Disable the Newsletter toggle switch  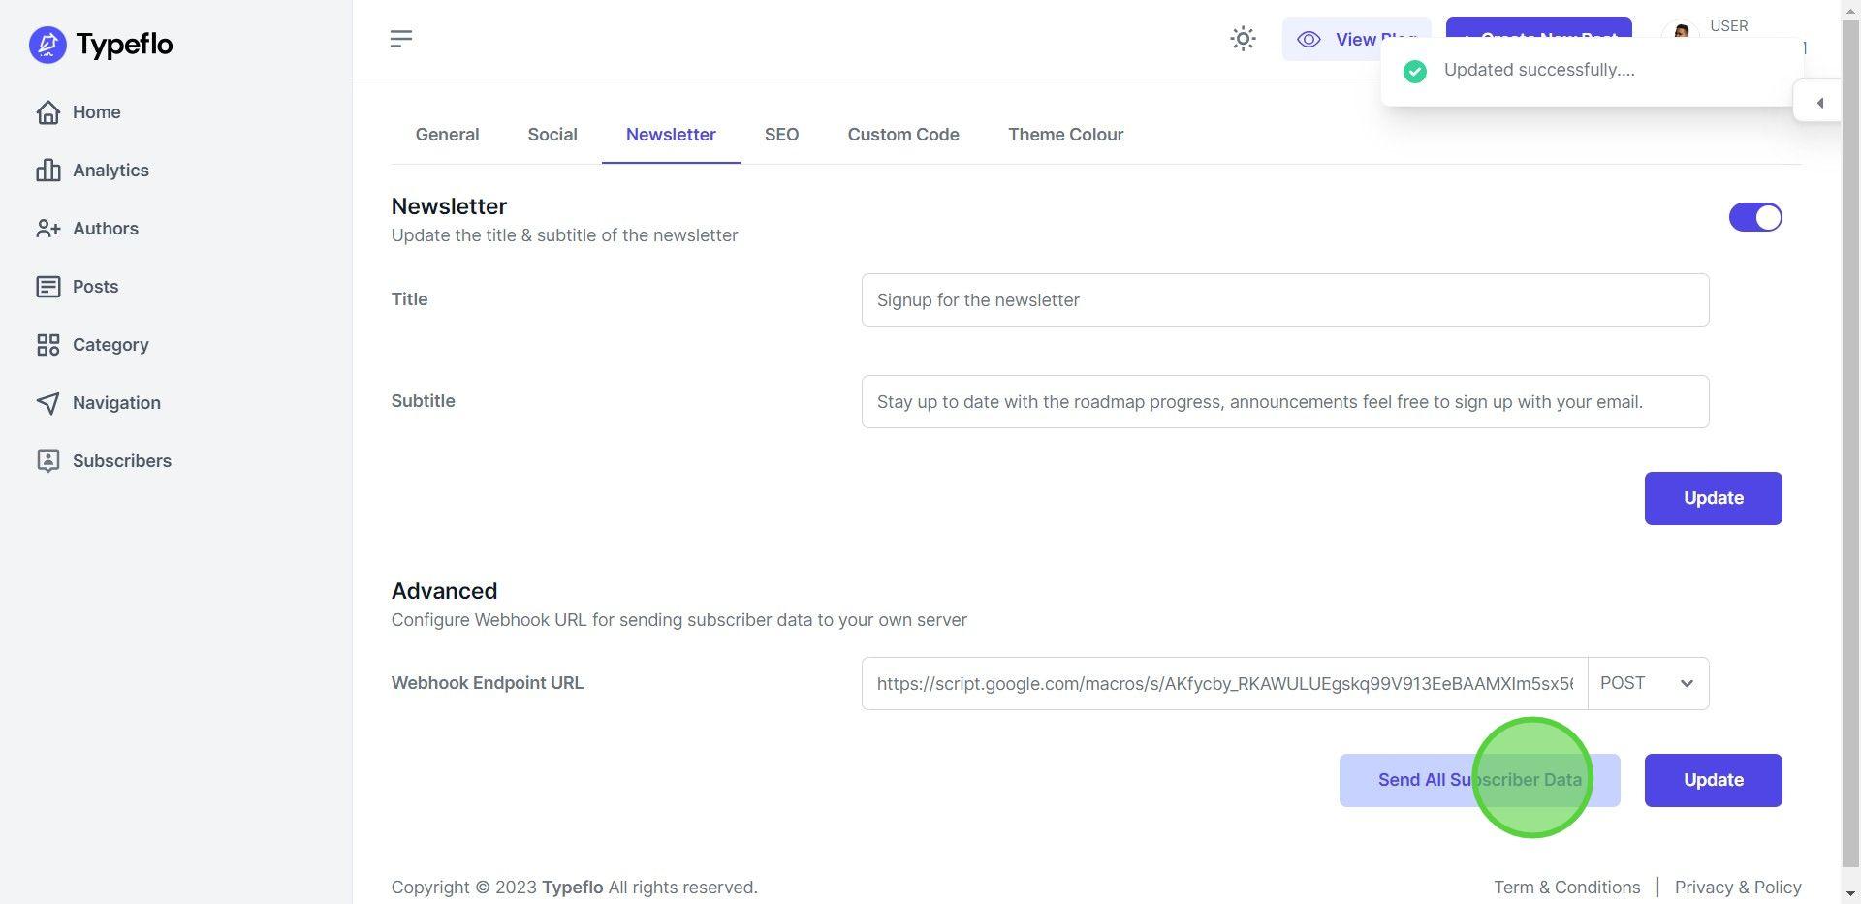click(1754, 217)
